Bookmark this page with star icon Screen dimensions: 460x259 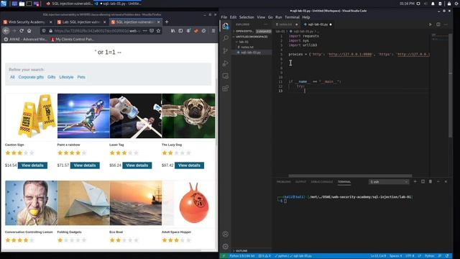point(158,30)
